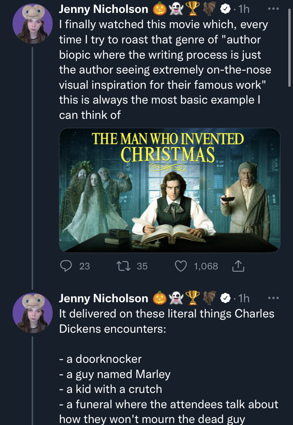Open The Man Who Invented Christmas image
Screen dimensions: 293x425
(170, 190)
